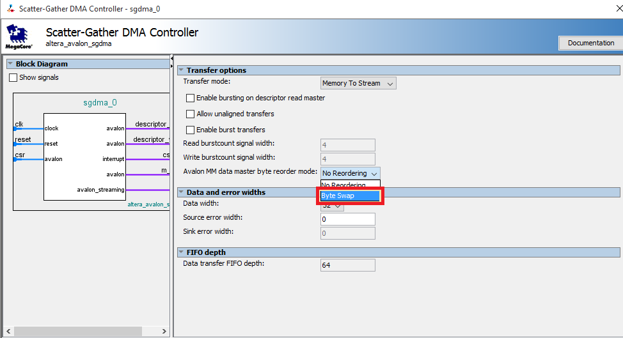Choose No Reordering in the dropdown list
Image resolution: width=623 pixels, height=338 pixels.
[x=350, y=185]
